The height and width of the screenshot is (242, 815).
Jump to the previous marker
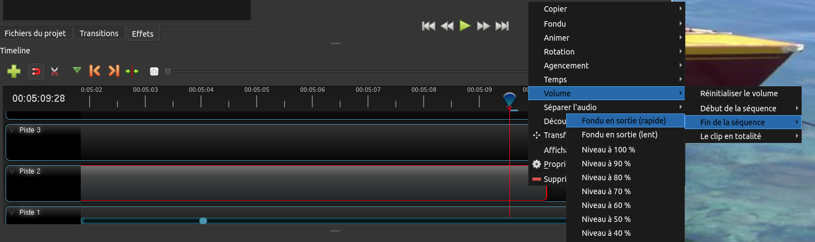[x=95, y=71]
